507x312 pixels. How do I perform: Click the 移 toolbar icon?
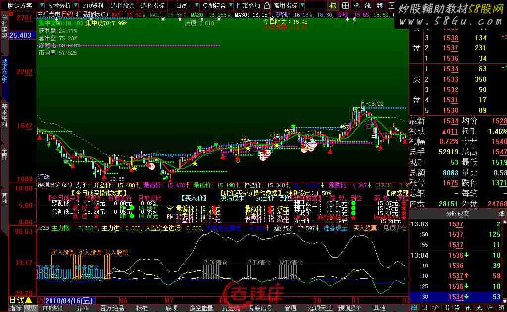coord(380,5)
